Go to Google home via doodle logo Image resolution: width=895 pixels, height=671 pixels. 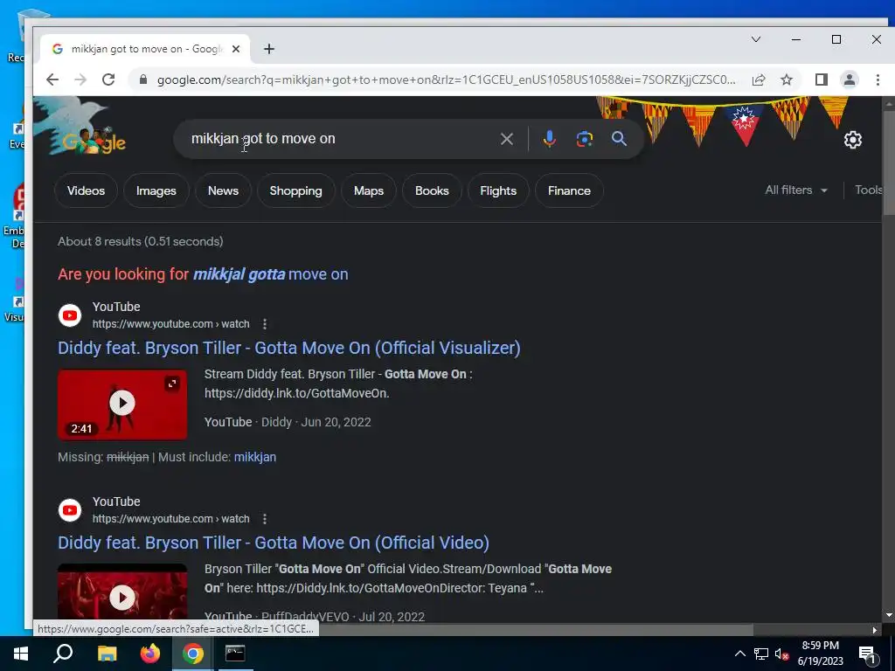94,141
